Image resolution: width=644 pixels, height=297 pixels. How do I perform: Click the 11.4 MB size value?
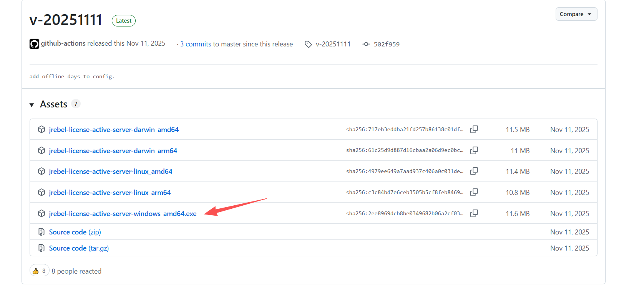518,172
